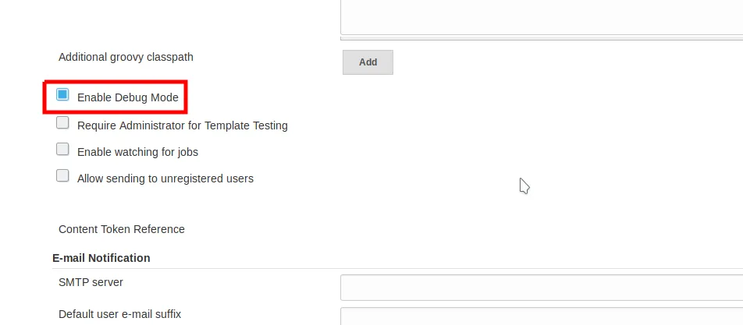This screenshot has height=325, width=743.
Task: Click Allow sending to unregistered users label
Action: click(165, 178)
